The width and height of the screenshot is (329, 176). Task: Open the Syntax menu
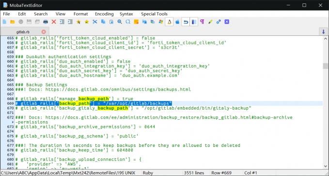pos(126,14)
